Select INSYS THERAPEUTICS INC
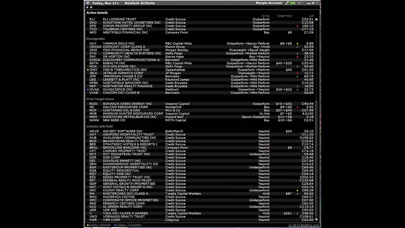405x228 pixels. coord(125,70)
